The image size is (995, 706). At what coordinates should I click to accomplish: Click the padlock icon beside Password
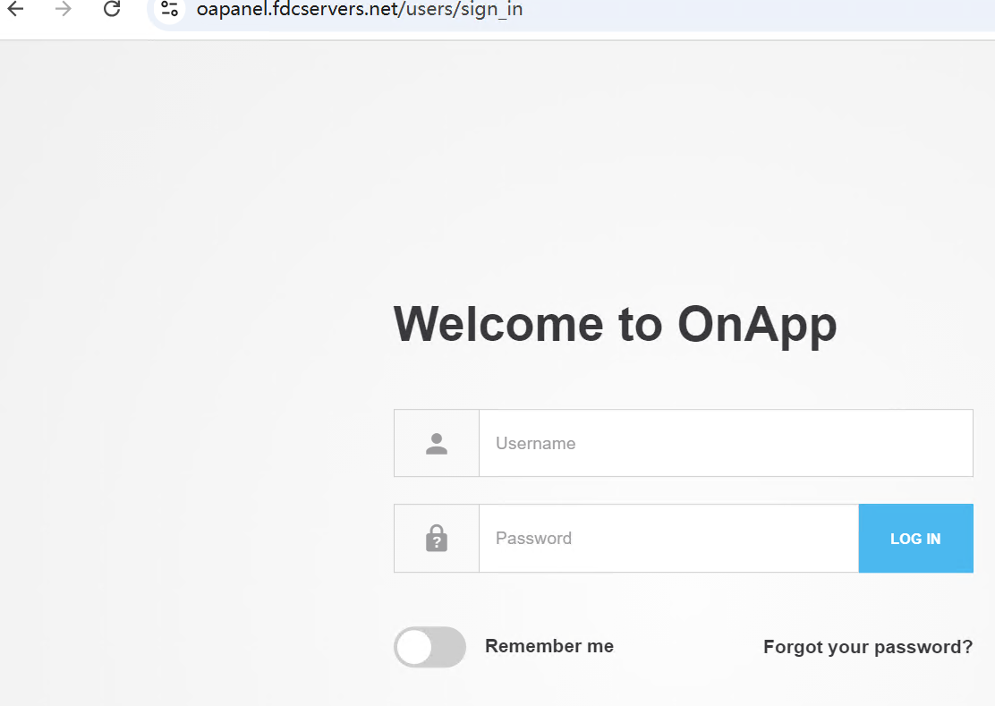pos(437,539)
